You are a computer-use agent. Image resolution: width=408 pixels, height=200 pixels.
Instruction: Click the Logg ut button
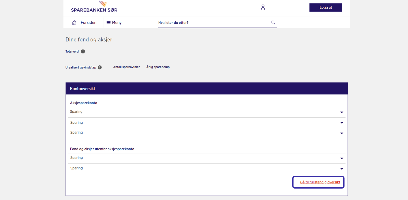pos(326,7)
